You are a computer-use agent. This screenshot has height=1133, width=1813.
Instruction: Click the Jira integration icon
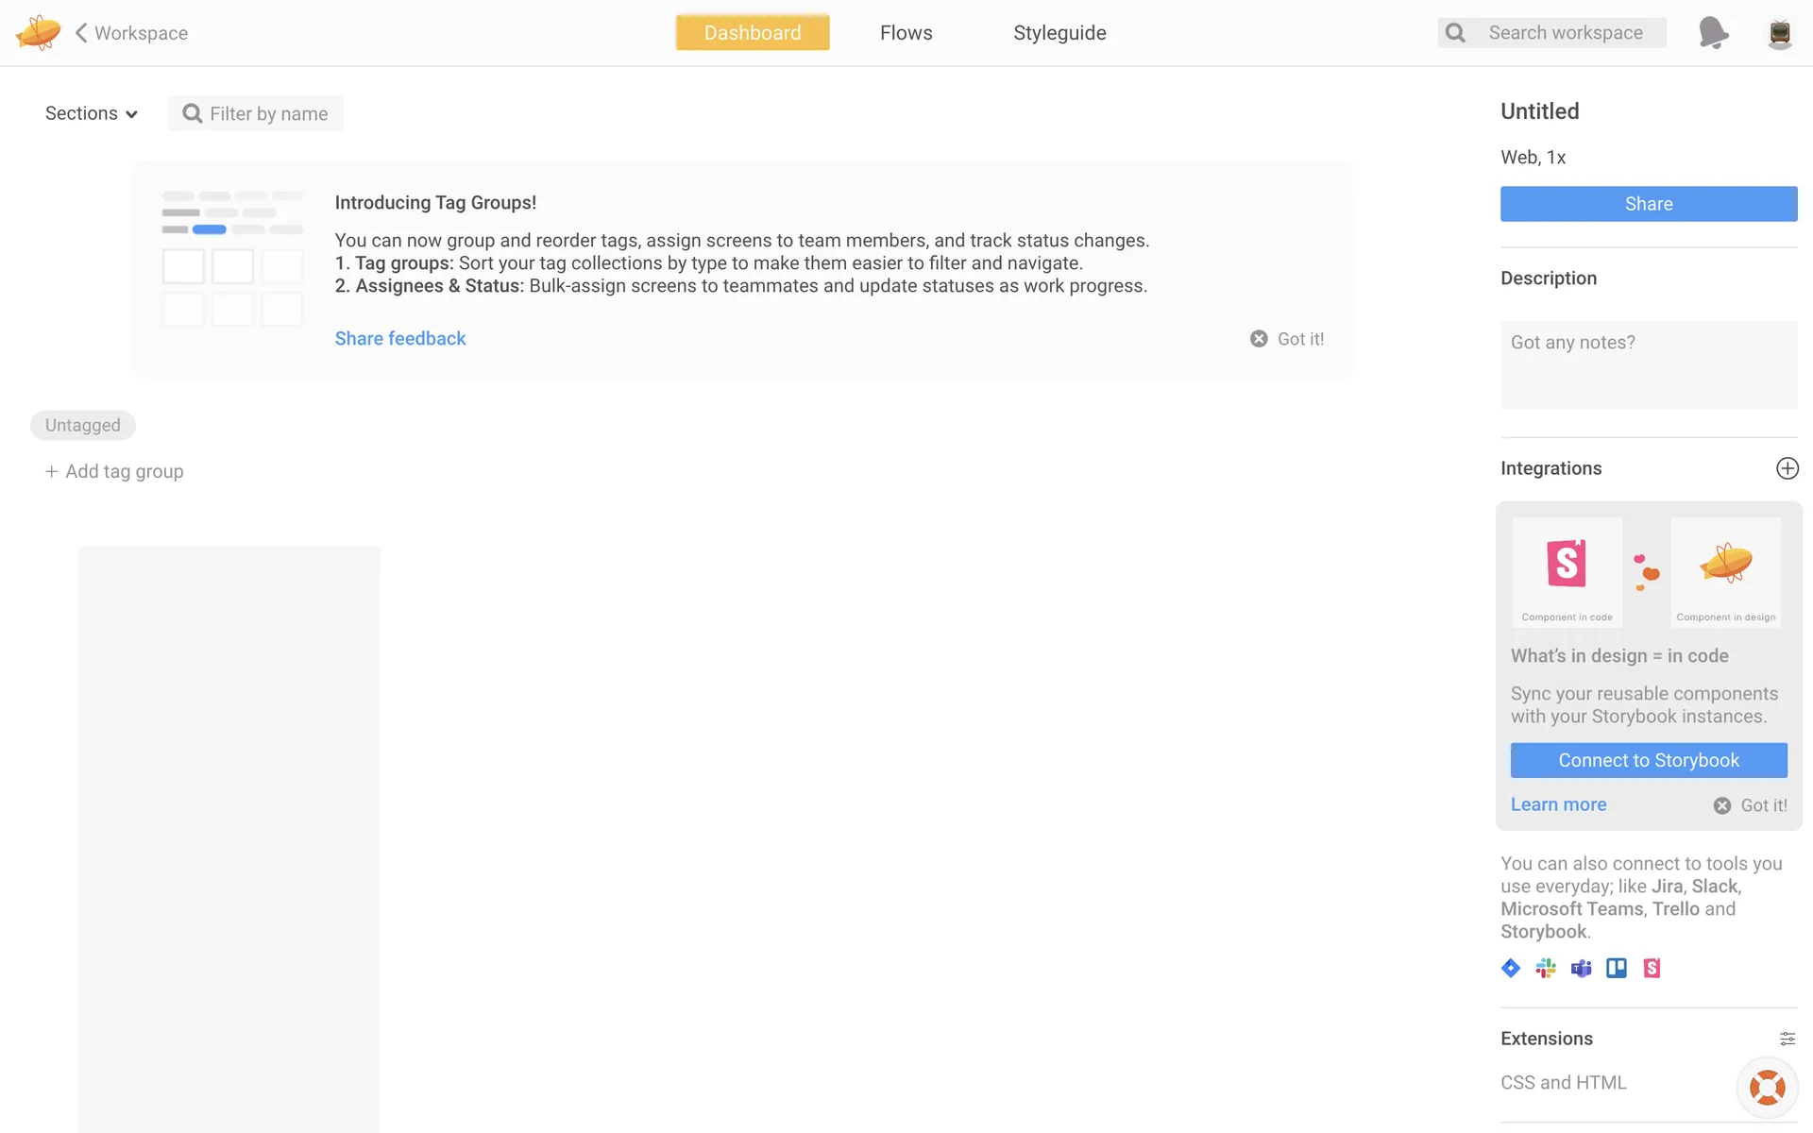tap(1511, 968)
